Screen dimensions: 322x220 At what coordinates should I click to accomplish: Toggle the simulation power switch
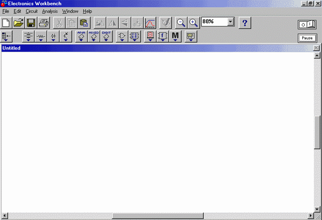[x=307, y=25]
